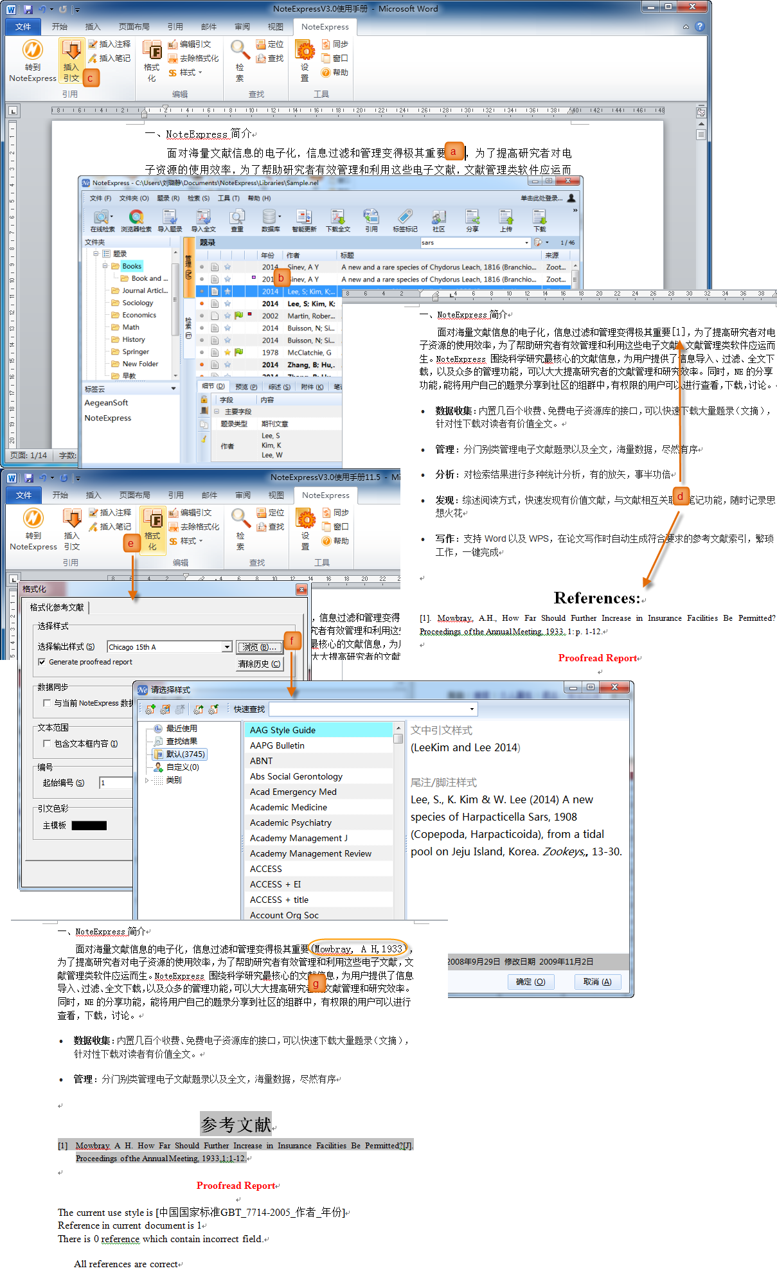The image size is (777, 1282).
Task: Switch to the 预览 (P) tab in NoteExpress
Action: (246, 387)
